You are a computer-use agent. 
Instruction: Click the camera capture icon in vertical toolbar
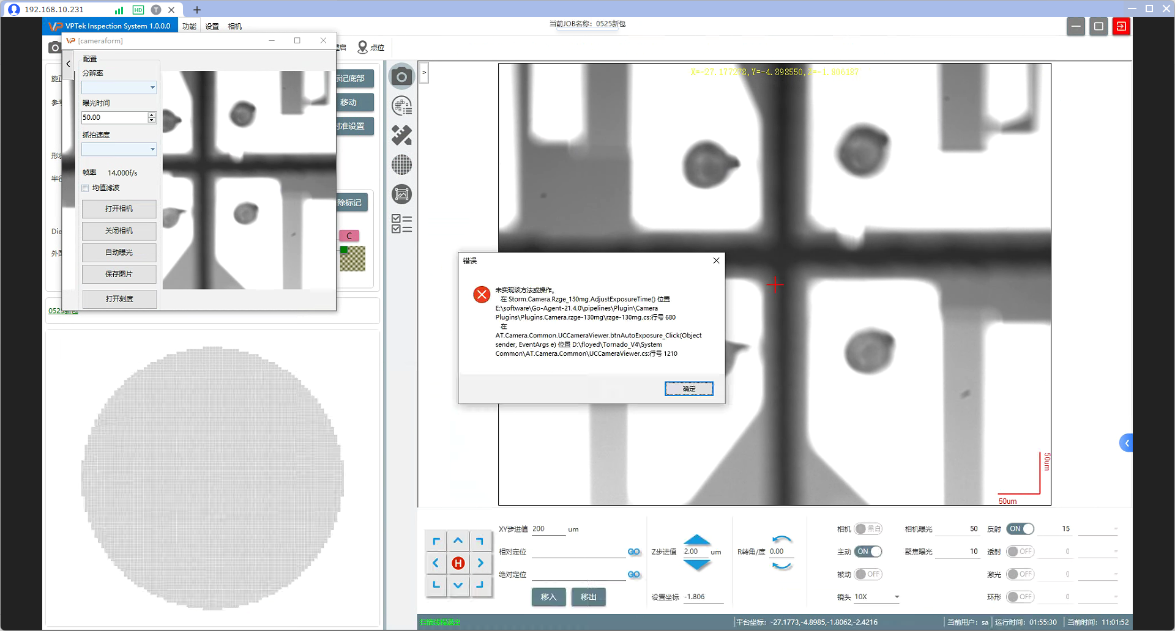[401, 76]
